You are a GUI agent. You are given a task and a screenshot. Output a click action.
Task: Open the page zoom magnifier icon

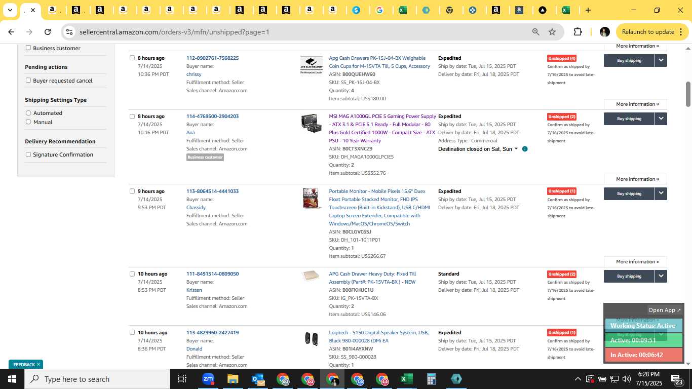pyautogui.click(x=535, y=32)
